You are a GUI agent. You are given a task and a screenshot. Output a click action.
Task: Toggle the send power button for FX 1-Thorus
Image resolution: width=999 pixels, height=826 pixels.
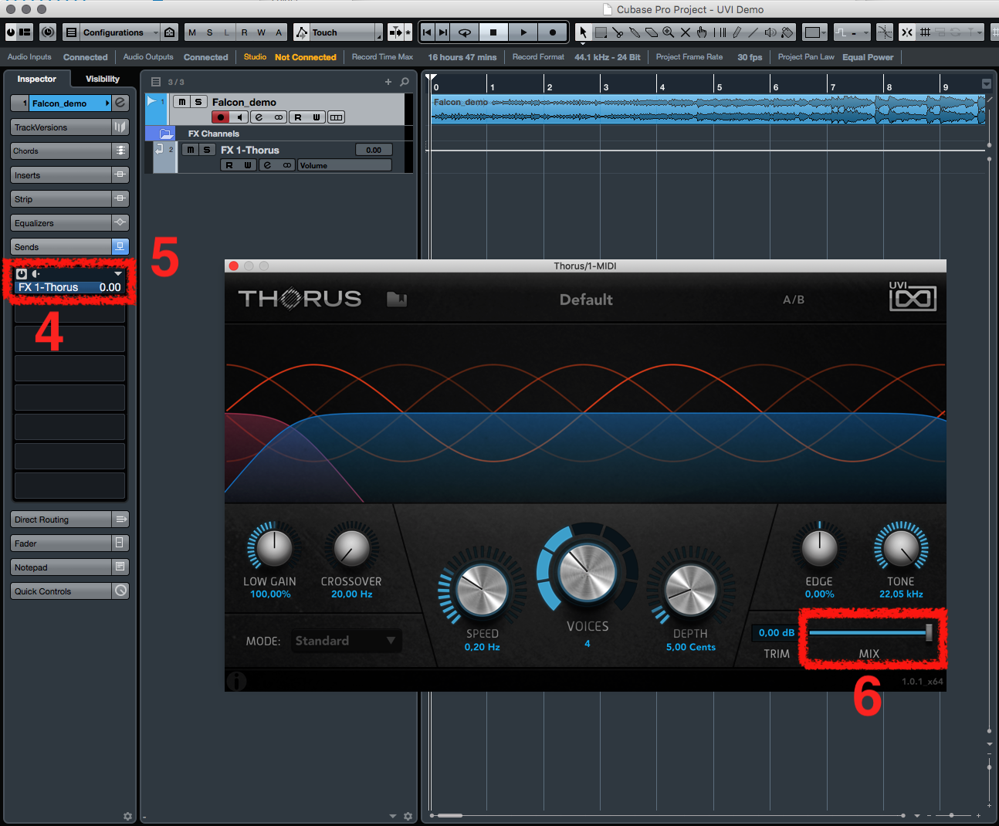(x=22, y=274)
